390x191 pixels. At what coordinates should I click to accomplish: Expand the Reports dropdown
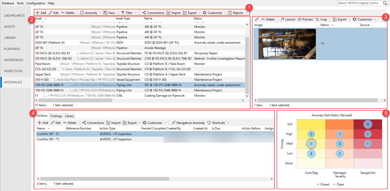coord(238,13)
